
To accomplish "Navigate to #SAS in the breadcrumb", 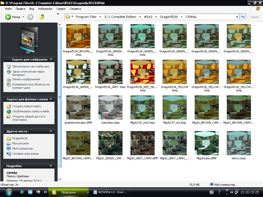I will point(148,17).
